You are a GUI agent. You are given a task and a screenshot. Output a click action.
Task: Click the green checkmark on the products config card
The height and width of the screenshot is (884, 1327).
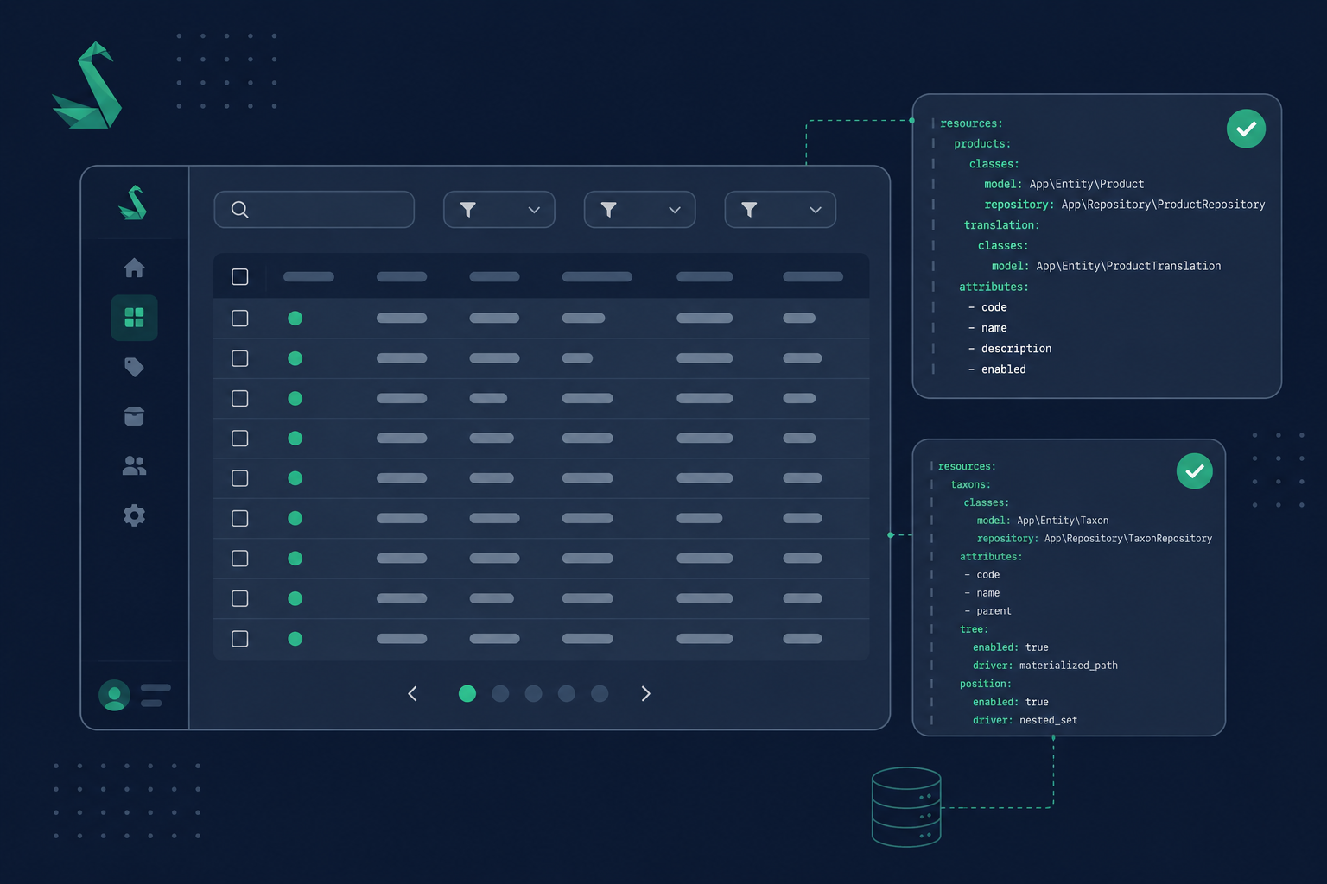pos(1246,129)
